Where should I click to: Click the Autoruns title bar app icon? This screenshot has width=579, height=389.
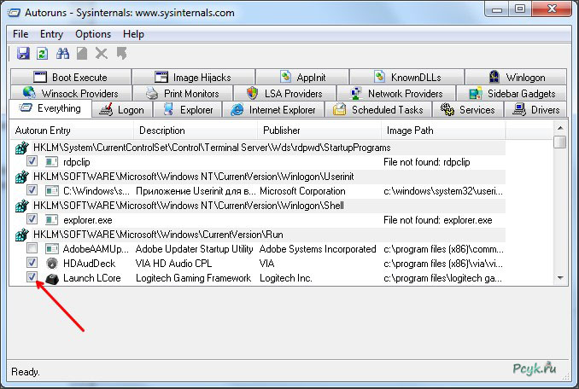[14, 13]
